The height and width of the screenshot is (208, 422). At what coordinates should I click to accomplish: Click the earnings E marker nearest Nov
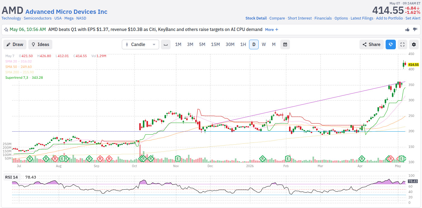(178, 158)
